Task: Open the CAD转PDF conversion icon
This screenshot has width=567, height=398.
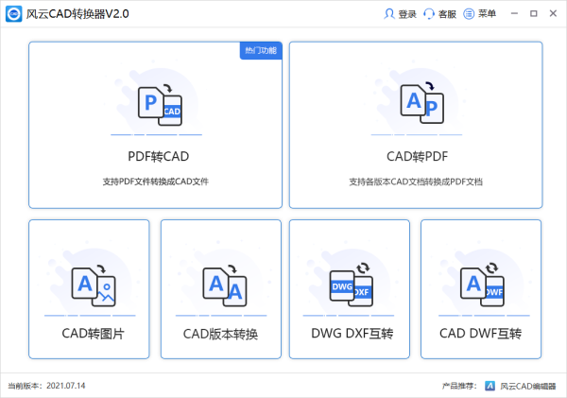Action: pos(422,103)
